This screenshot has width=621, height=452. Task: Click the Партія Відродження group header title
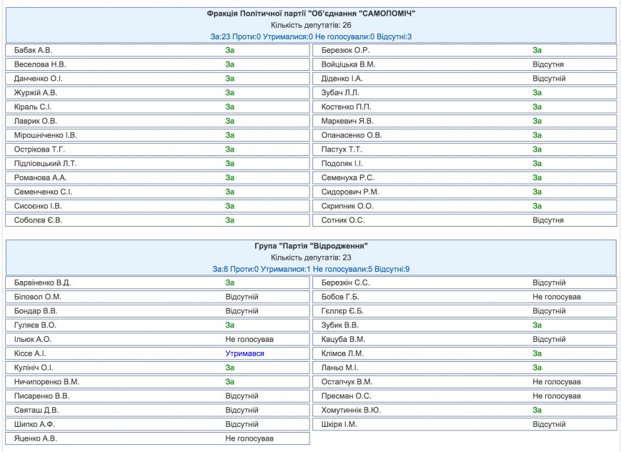(x=311, y=246)
